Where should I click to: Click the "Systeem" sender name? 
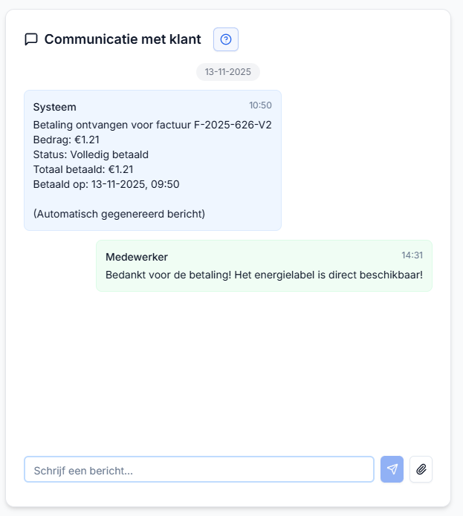(54, 107)
